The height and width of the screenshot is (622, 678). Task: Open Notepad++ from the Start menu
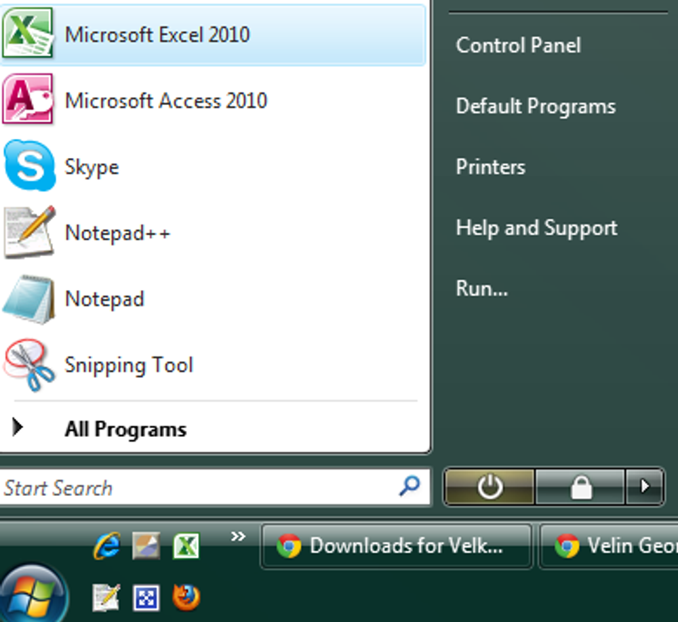point(117,232)
